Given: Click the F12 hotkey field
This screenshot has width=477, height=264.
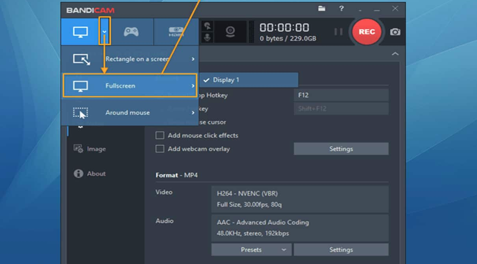Looking at the screenshot, I should (x=341, y=95).
